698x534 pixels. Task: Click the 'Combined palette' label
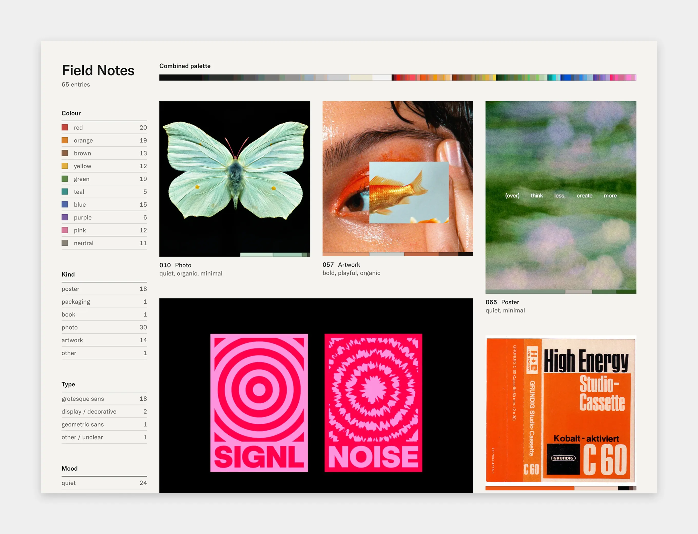pos(185,66)
